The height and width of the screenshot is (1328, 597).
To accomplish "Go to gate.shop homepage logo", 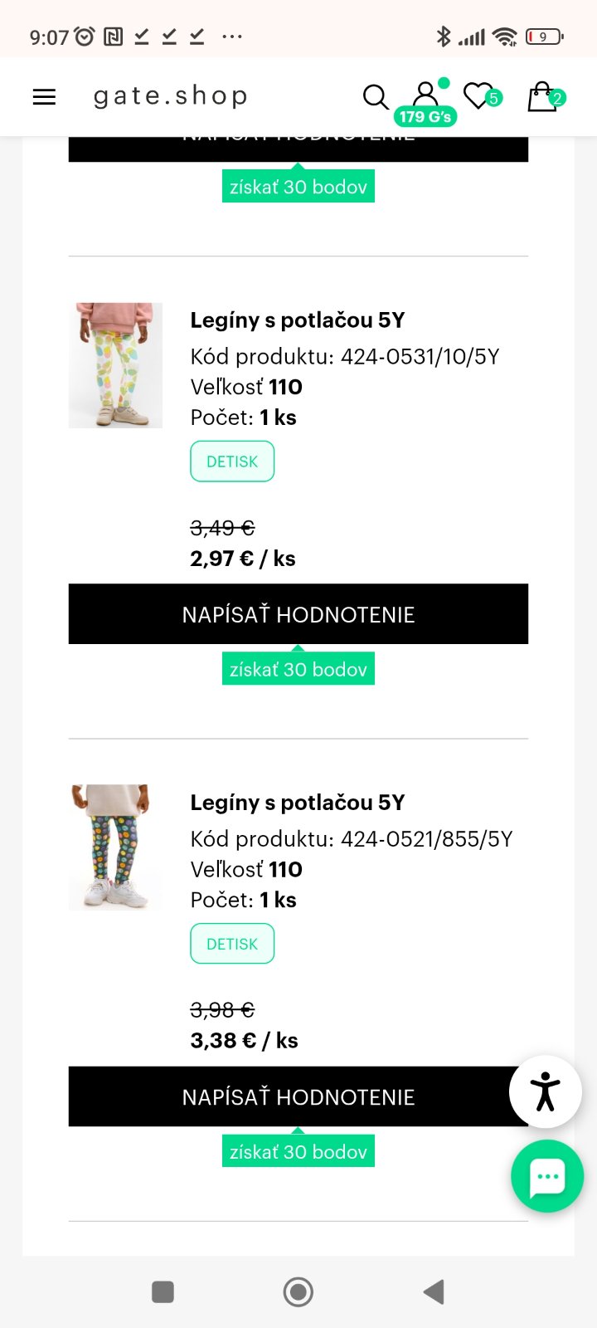I will tap(170, 96).
